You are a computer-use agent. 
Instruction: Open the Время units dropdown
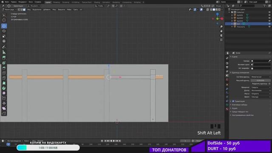tap(261, 97)
